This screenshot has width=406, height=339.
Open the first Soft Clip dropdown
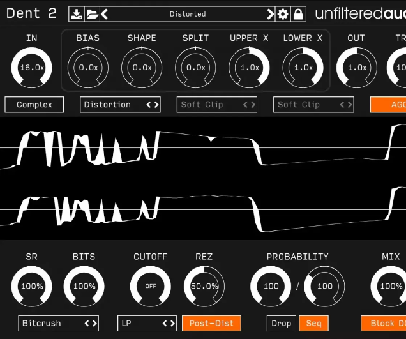pyautogui.click(x=217, y=105)
